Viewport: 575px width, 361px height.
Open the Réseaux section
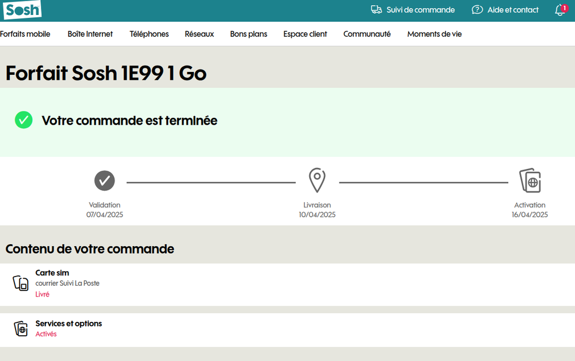199,34
